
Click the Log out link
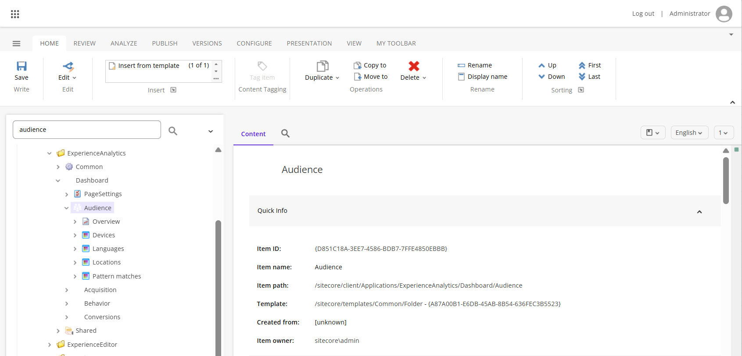643,14
